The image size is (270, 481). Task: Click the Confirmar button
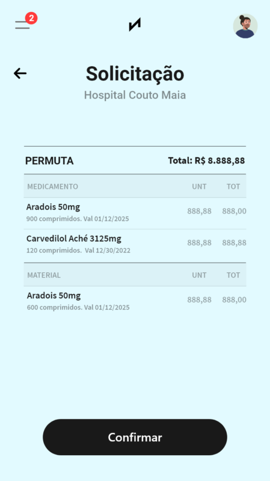[135, 437]
